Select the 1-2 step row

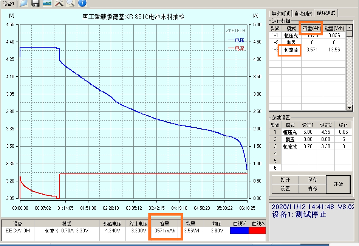click(x=307, y=42)
